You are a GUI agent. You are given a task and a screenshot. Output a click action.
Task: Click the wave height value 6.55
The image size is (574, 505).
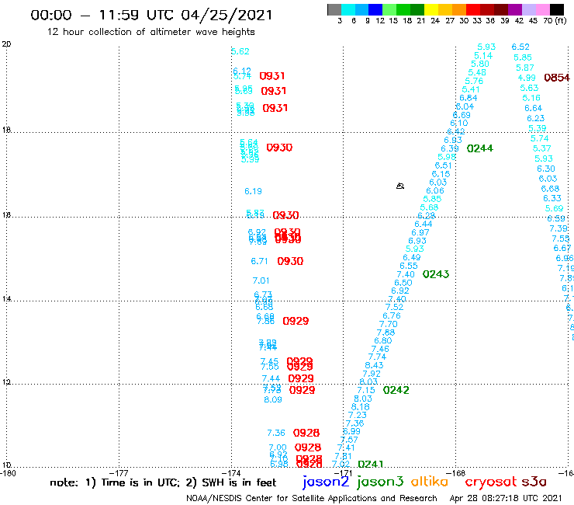tap(409, 266)
